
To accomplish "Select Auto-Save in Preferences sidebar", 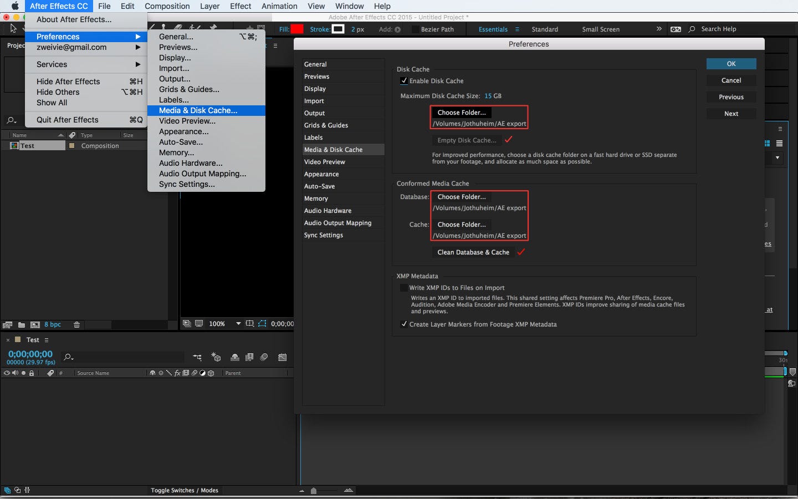I will [x=343, y=186].
